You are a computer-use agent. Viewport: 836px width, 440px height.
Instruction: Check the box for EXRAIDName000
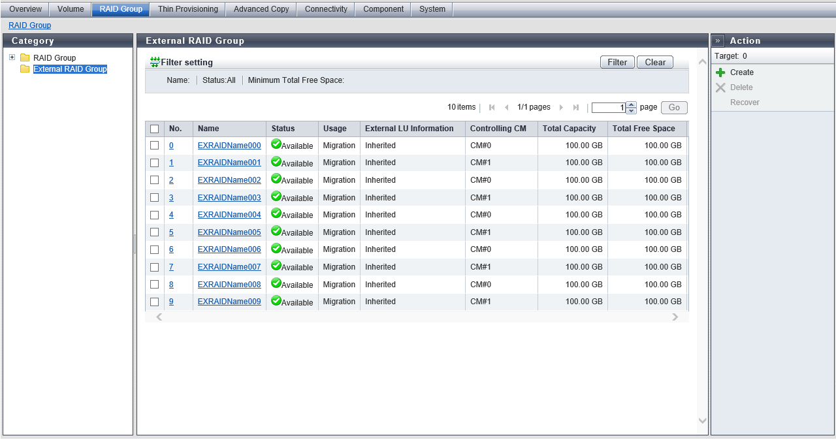pyautogui.click(x=155, y=146)
